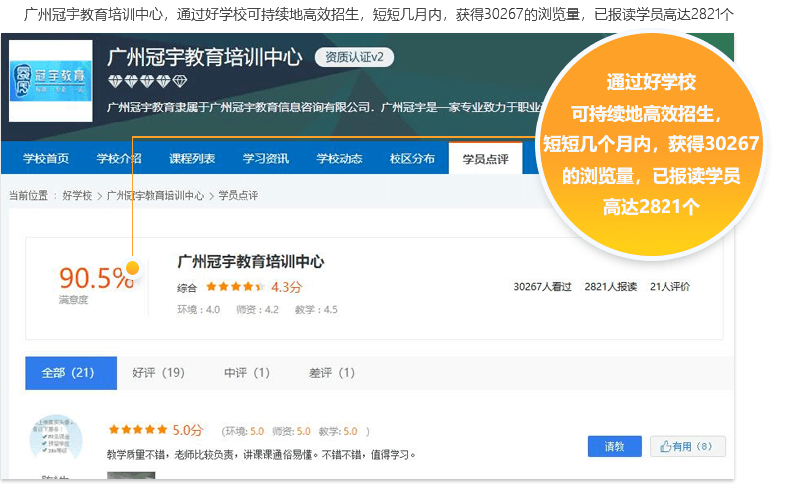Screen dimensions: 797x488
Task: Click the 资质认证v2 badge
Action: (354, 57)
